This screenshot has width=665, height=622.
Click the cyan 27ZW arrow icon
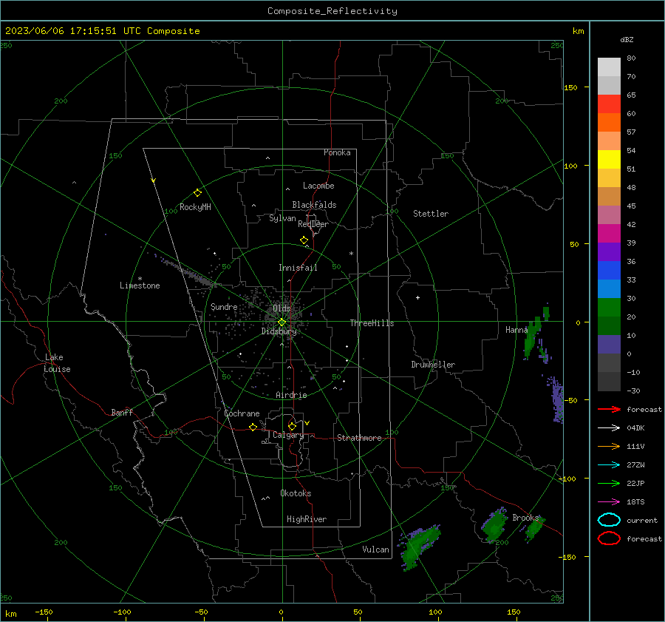tap(609, 465)
